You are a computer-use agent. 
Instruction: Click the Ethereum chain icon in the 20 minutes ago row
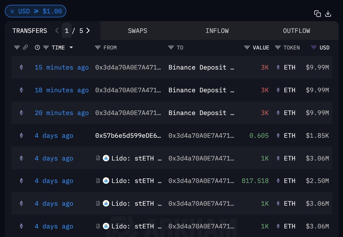point(21,113)
